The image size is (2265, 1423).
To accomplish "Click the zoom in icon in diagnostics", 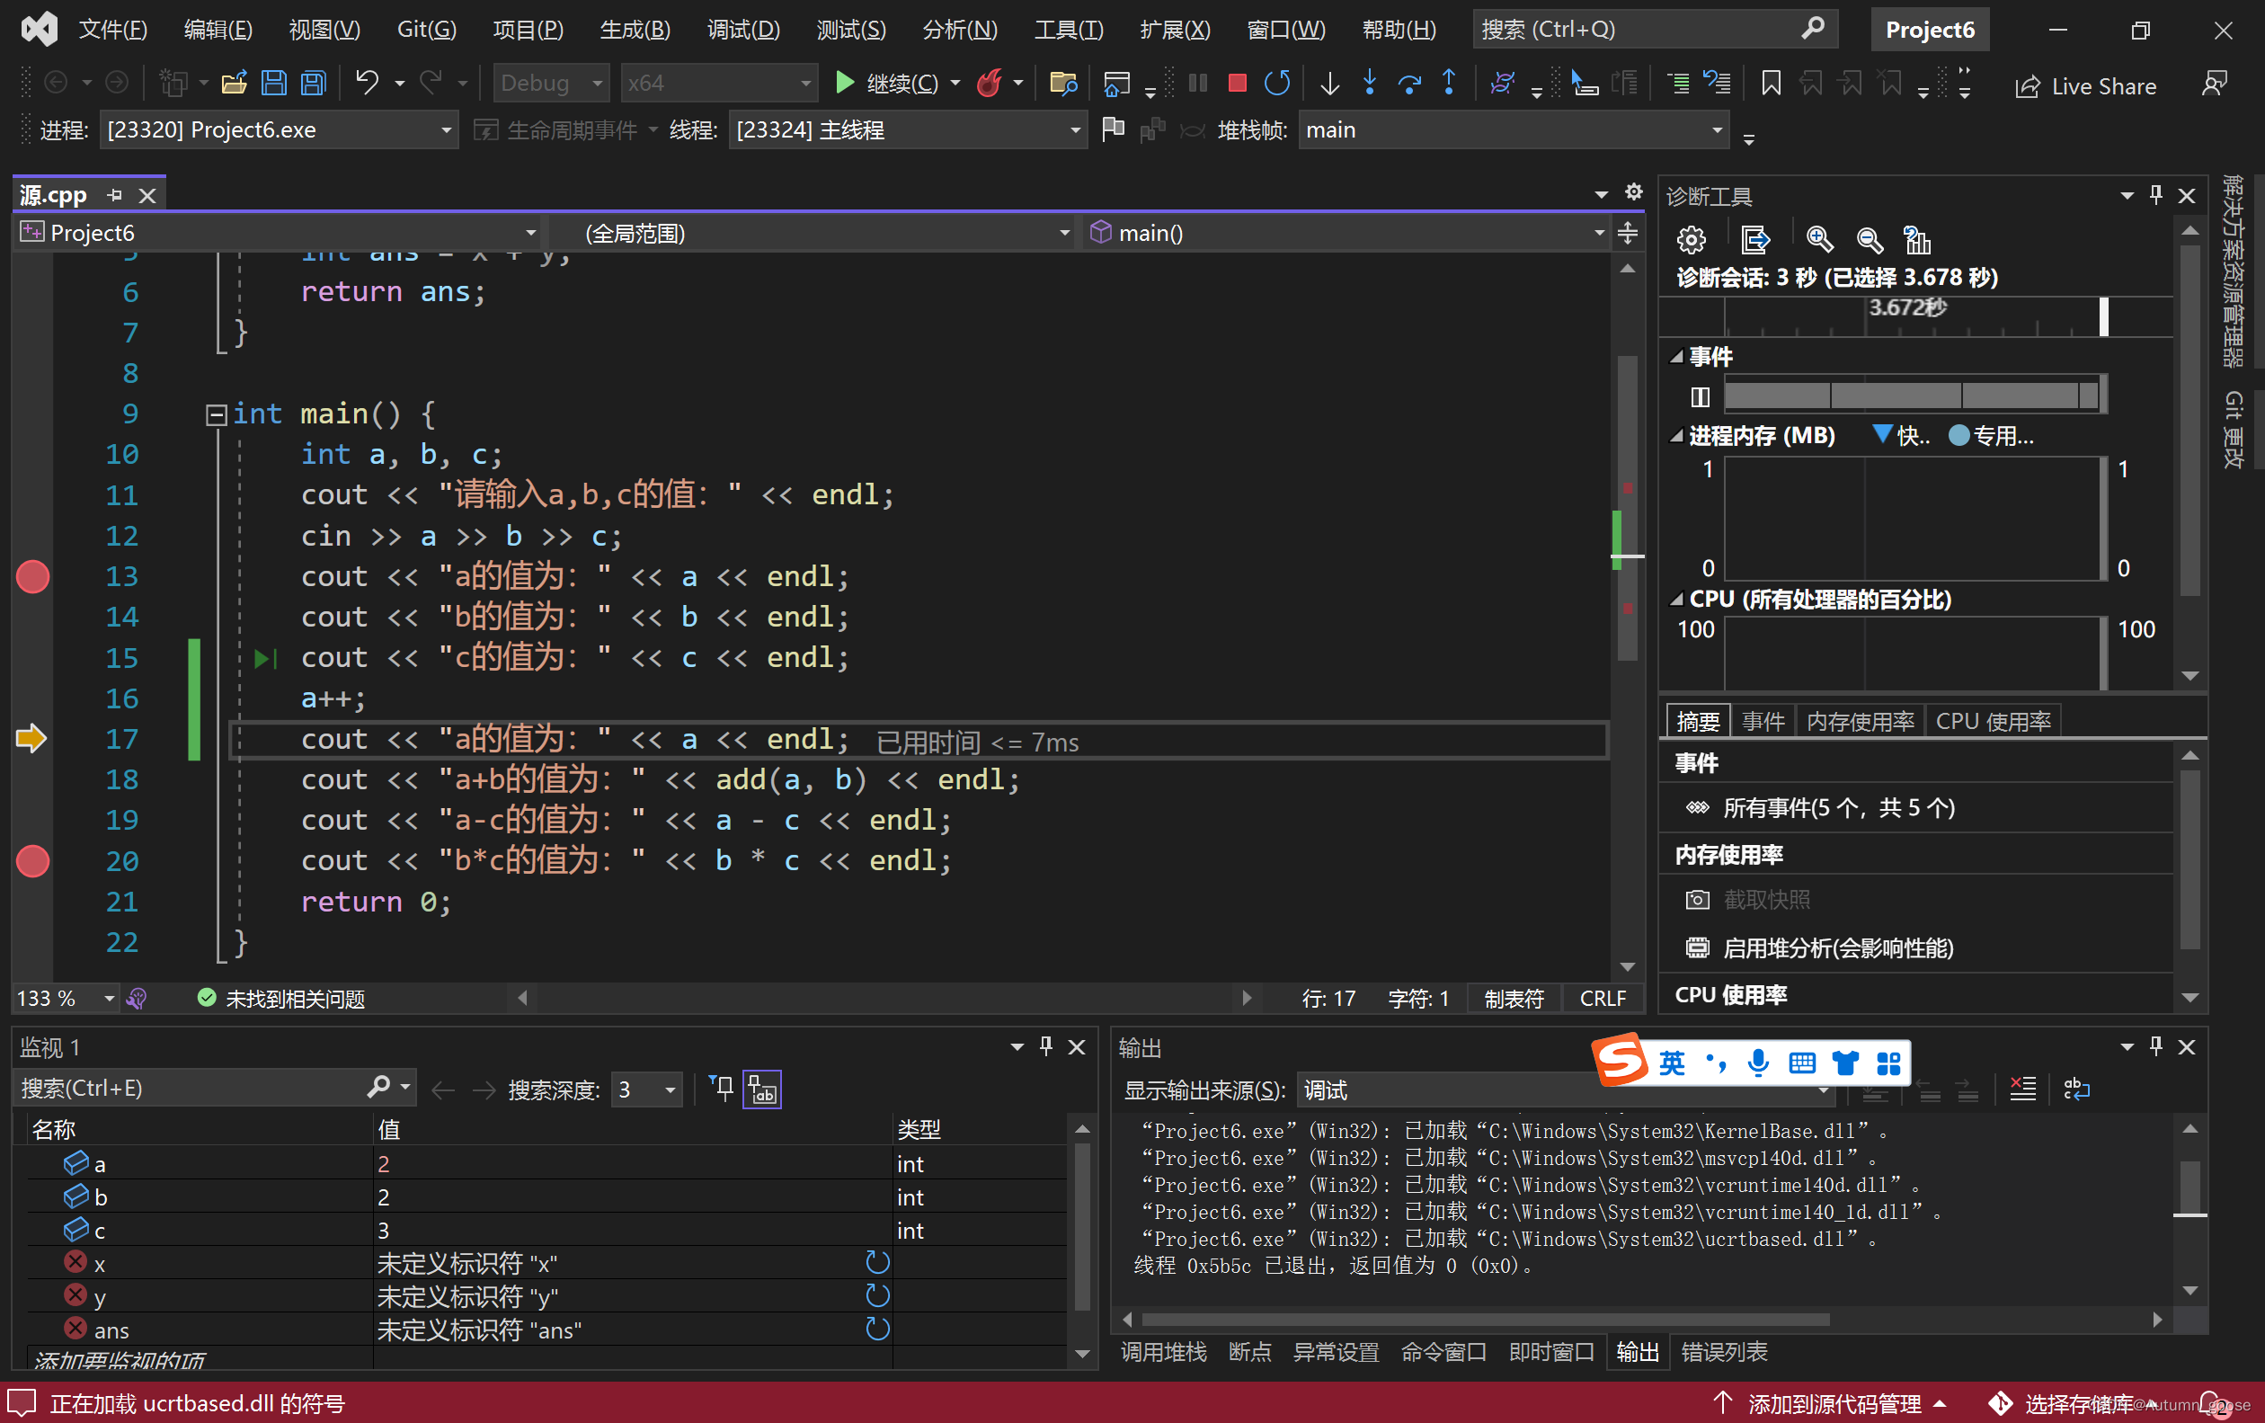I will 1819,241.
